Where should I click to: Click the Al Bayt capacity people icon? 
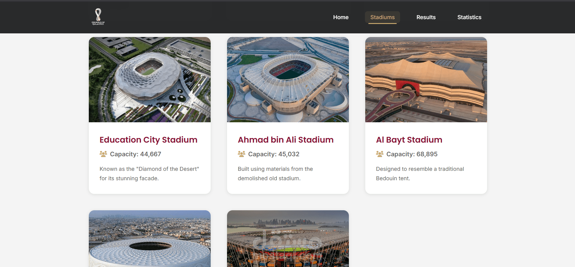[x=379, y=154]
